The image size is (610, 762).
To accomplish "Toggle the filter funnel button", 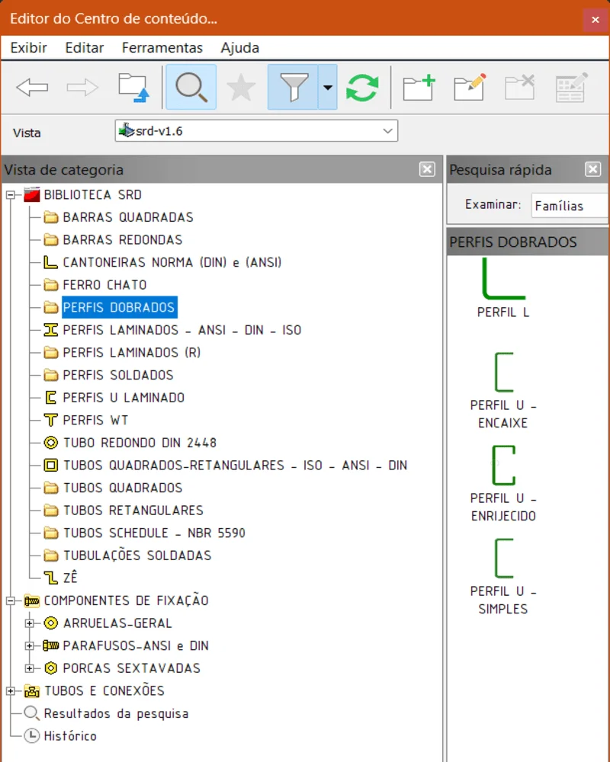I will pyautogui.click(x=293, y=88).
